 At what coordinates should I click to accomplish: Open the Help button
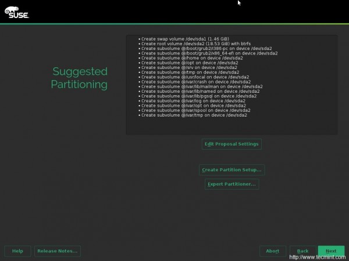pos(17,251)
